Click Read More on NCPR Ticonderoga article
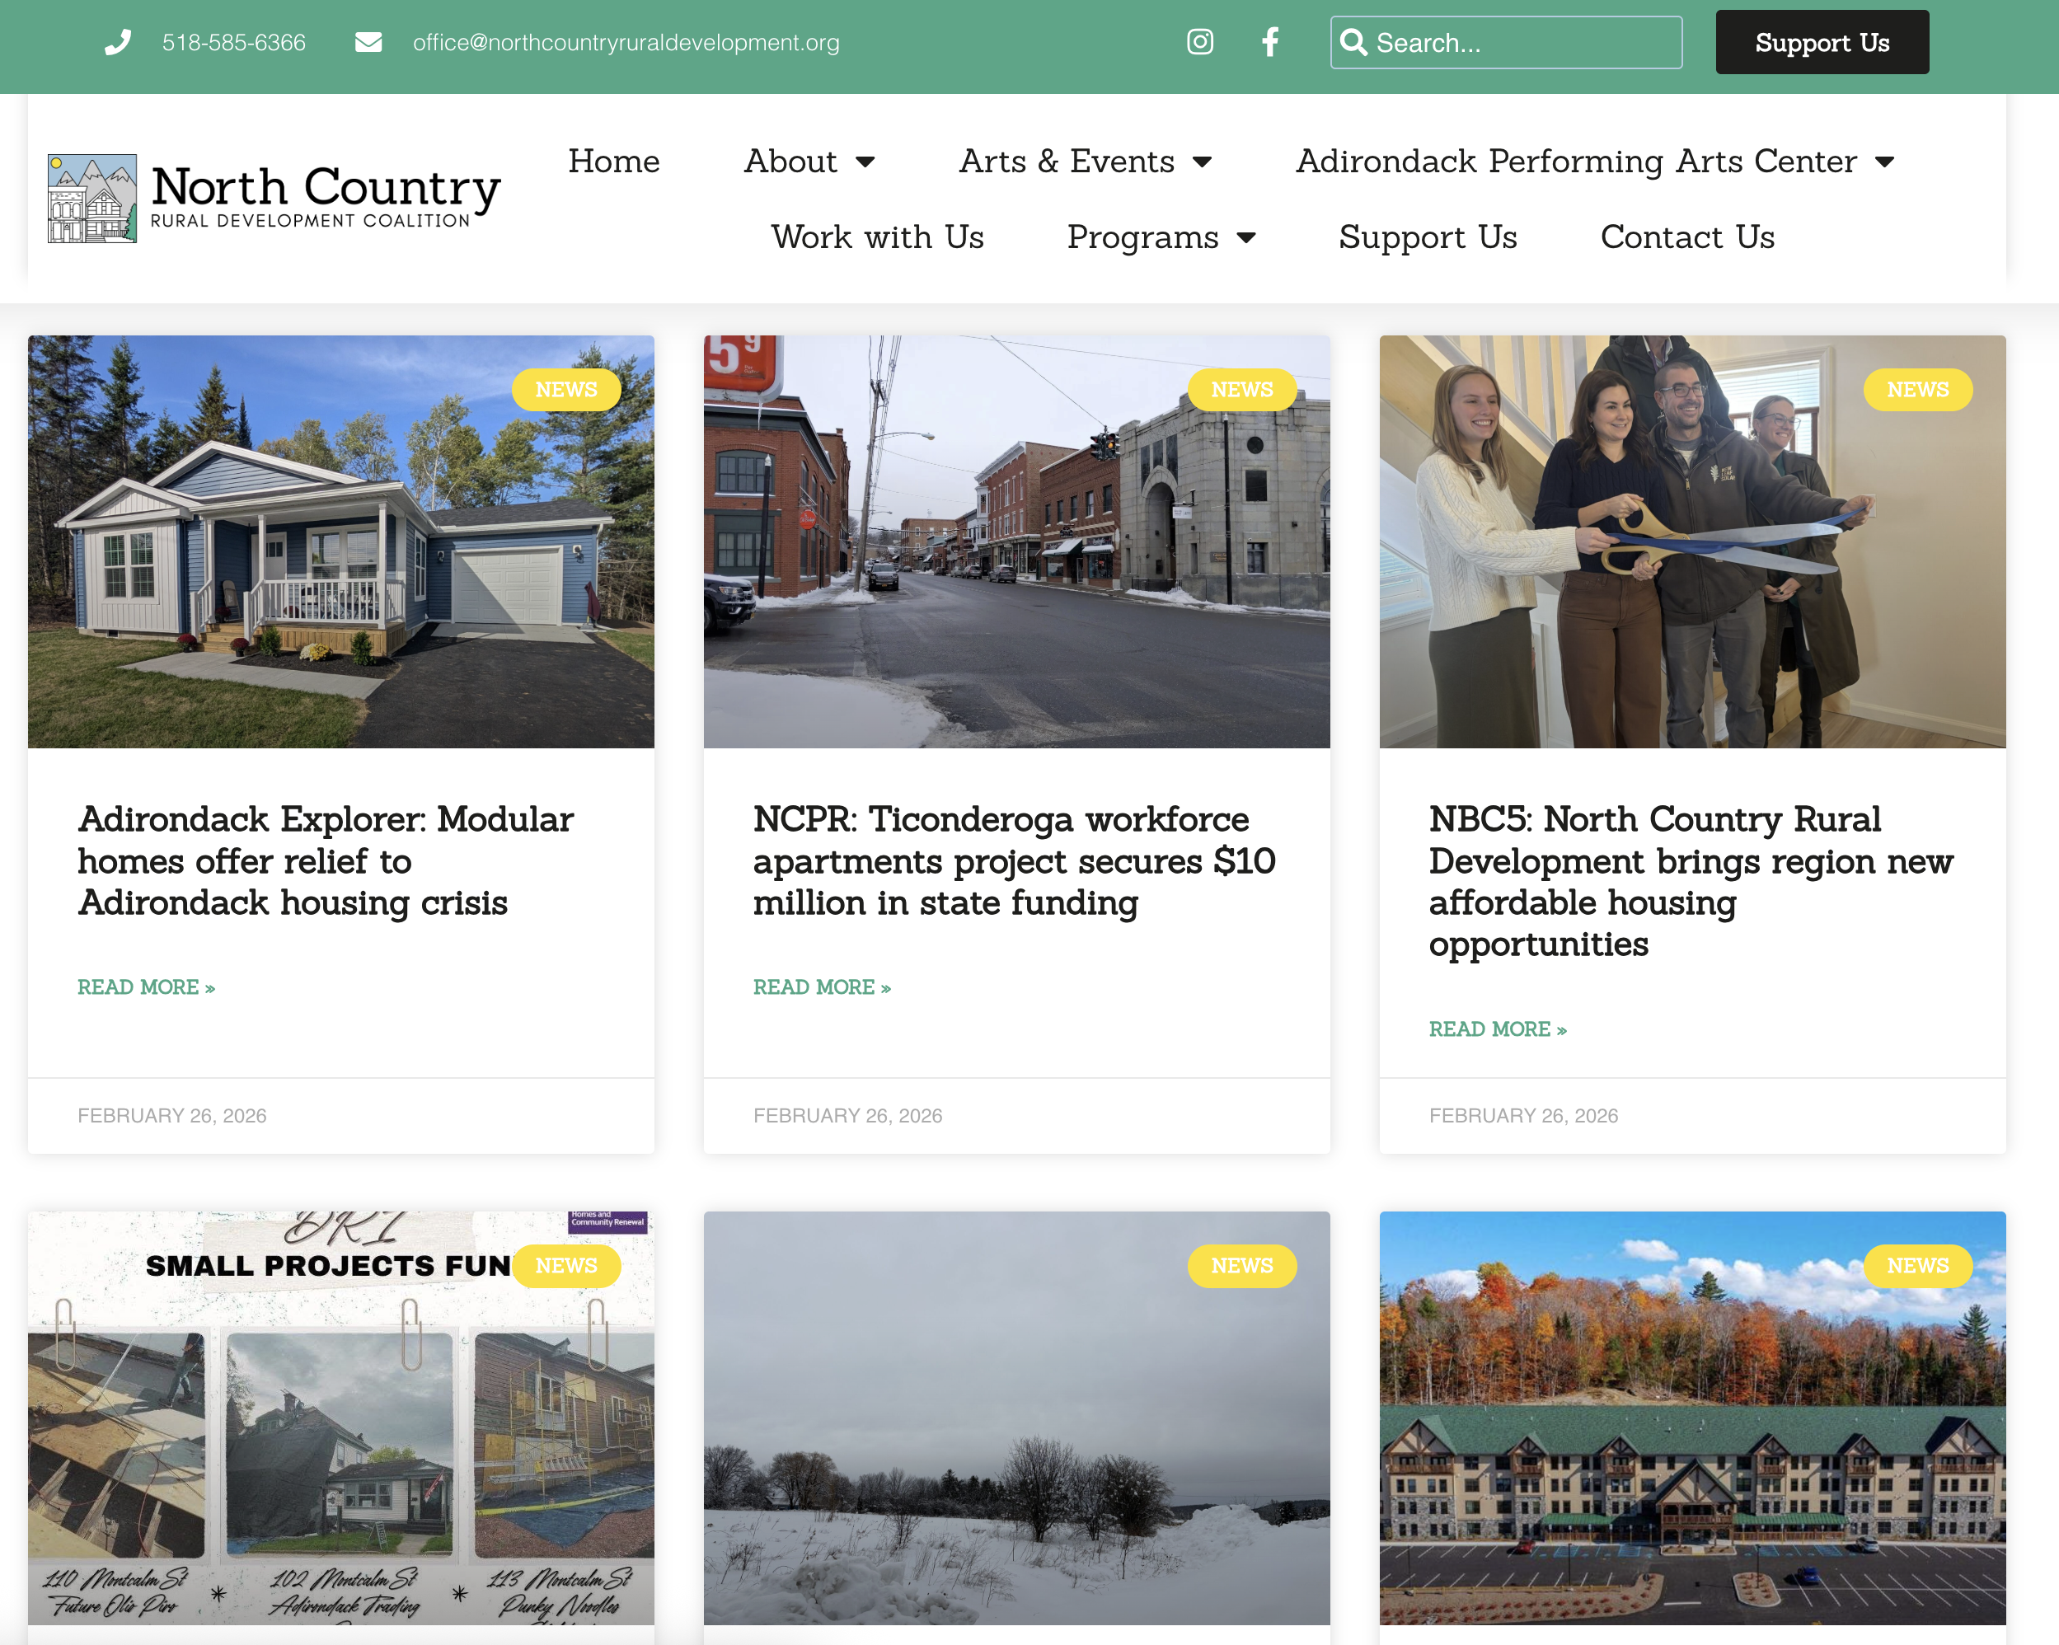Image resolution: width=2059 pixels, height=1645 pixels. [x=823, y=987]
